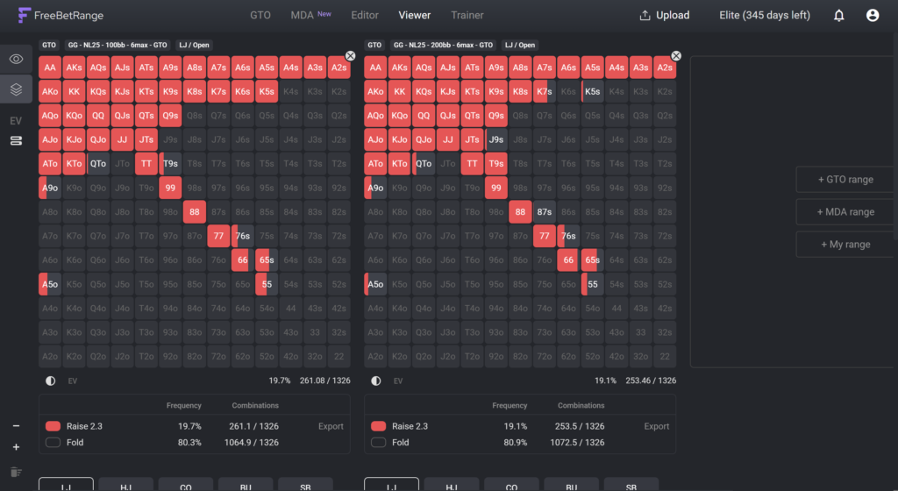The height and width of the screenshot is (491, 898).
Task: Open the notifications bell icon
Action: 838,16
